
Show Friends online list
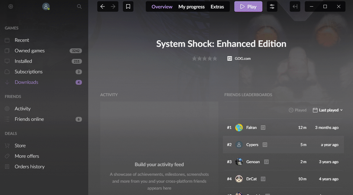29,119
